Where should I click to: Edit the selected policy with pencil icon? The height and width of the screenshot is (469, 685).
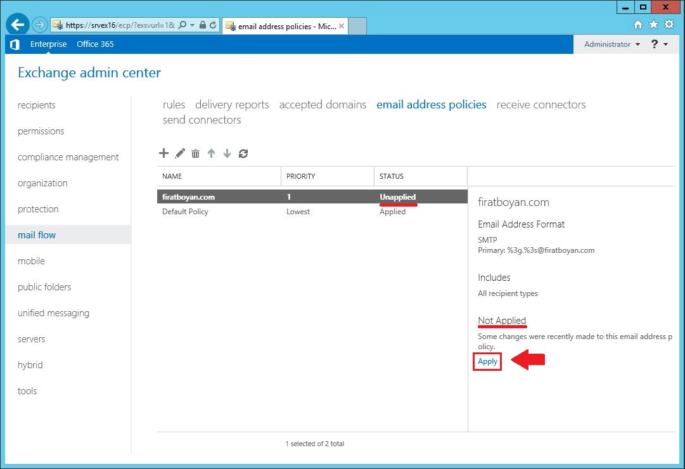click(x=180, y=153)
